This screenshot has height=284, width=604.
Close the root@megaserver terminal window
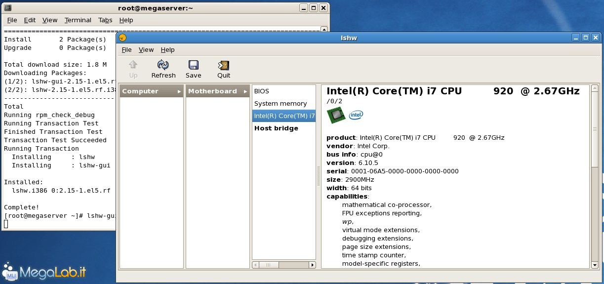323,8
